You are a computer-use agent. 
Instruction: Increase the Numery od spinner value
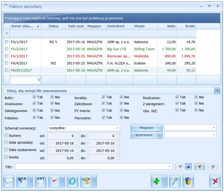[77, 134]
